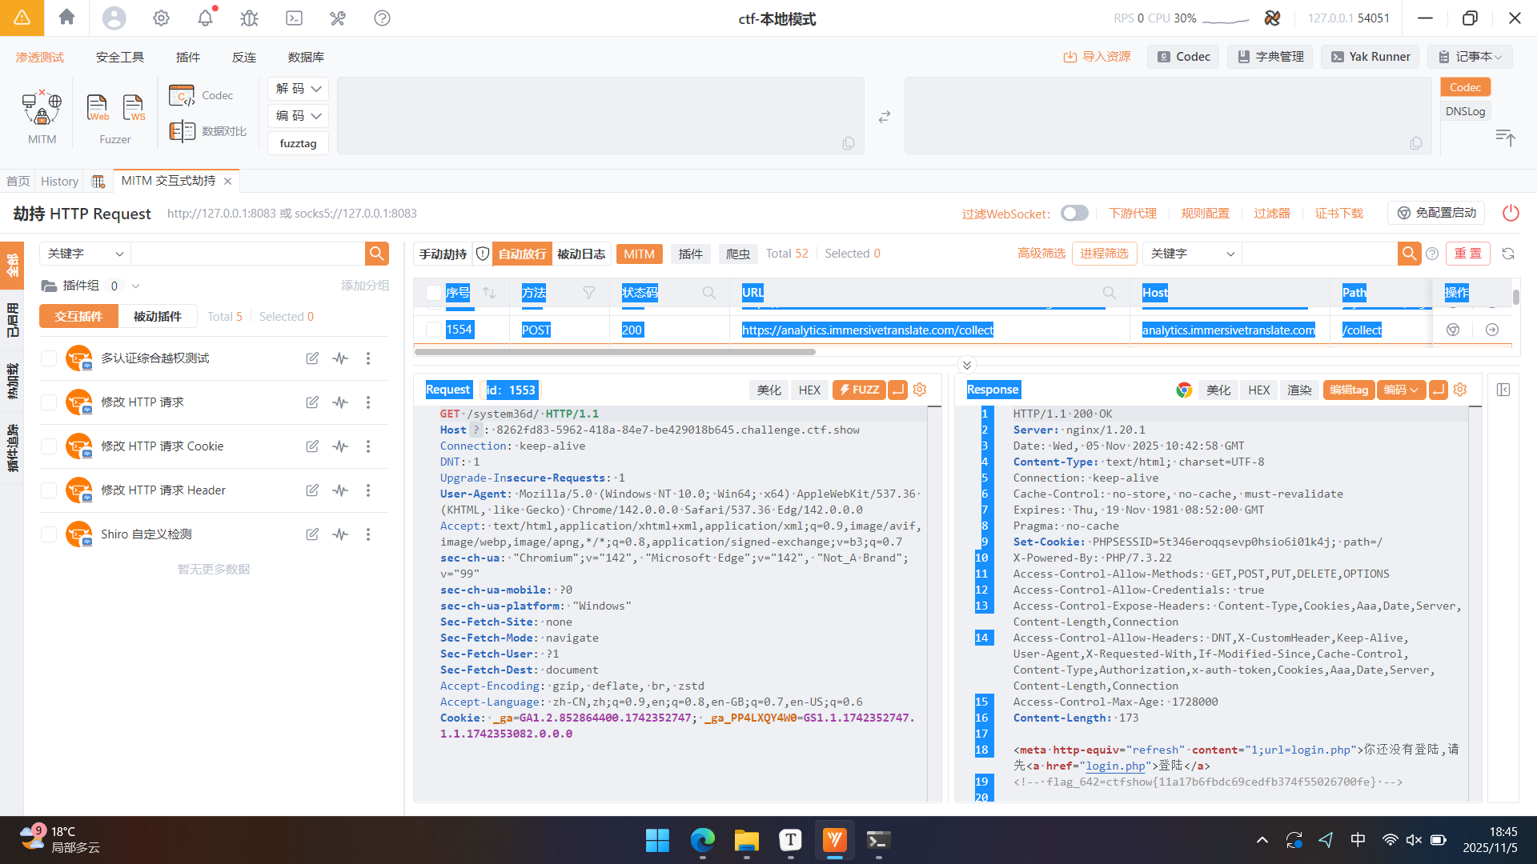This screenshot has height=864, width=1537.
Task: Open the Web Fuzzer icon
Action: 97,107
